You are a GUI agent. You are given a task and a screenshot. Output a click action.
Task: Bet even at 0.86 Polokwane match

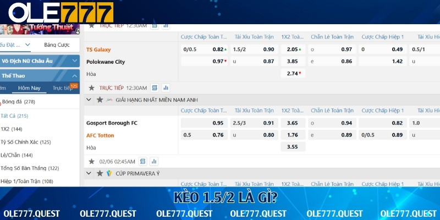[332, 61]
